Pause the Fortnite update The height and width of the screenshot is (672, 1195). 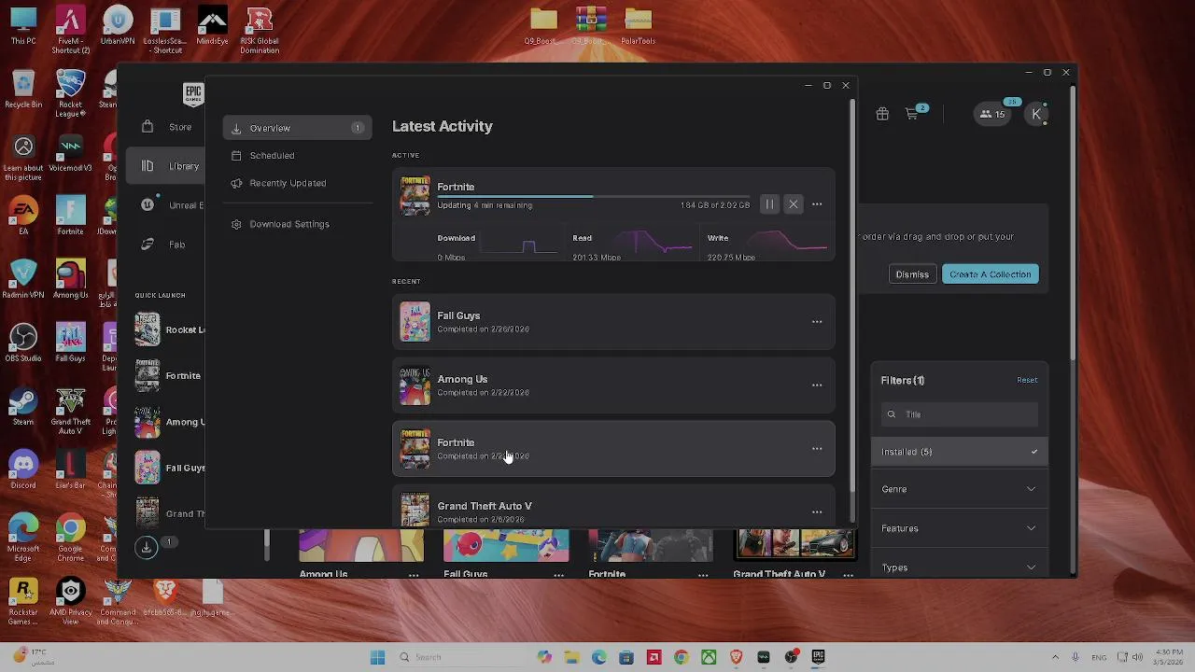[x=769, y=204]
